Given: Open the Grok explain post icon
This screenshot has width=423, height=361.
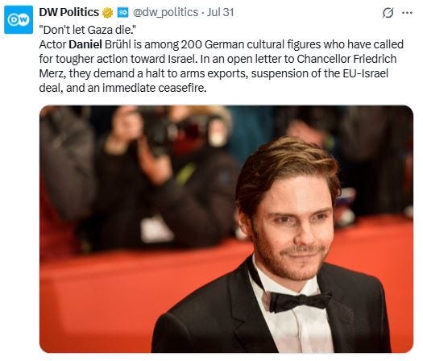Looking at the screenshot, I should coord(388,13).
